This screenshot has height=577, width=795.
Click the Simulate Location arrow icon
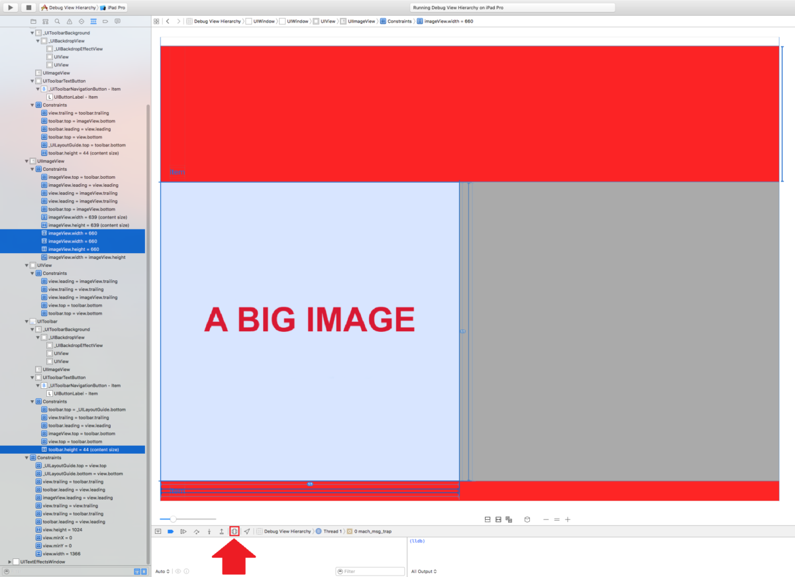pyautogui.click(x=246, y=531)
